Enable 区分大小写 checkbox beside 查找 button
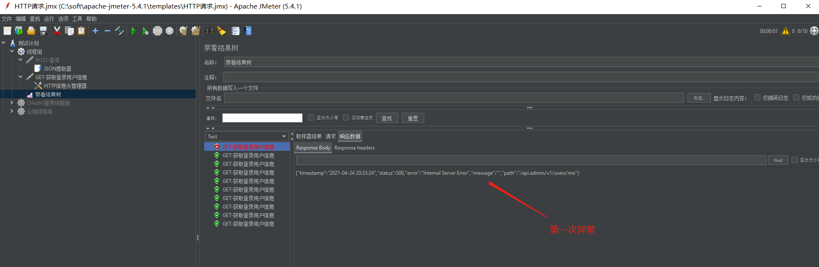Viewport: 819px width, 267px height. click(311, 117)
